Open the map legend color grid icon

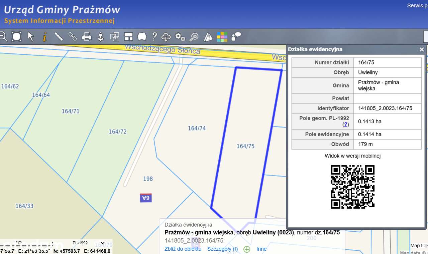pos(222,37)
